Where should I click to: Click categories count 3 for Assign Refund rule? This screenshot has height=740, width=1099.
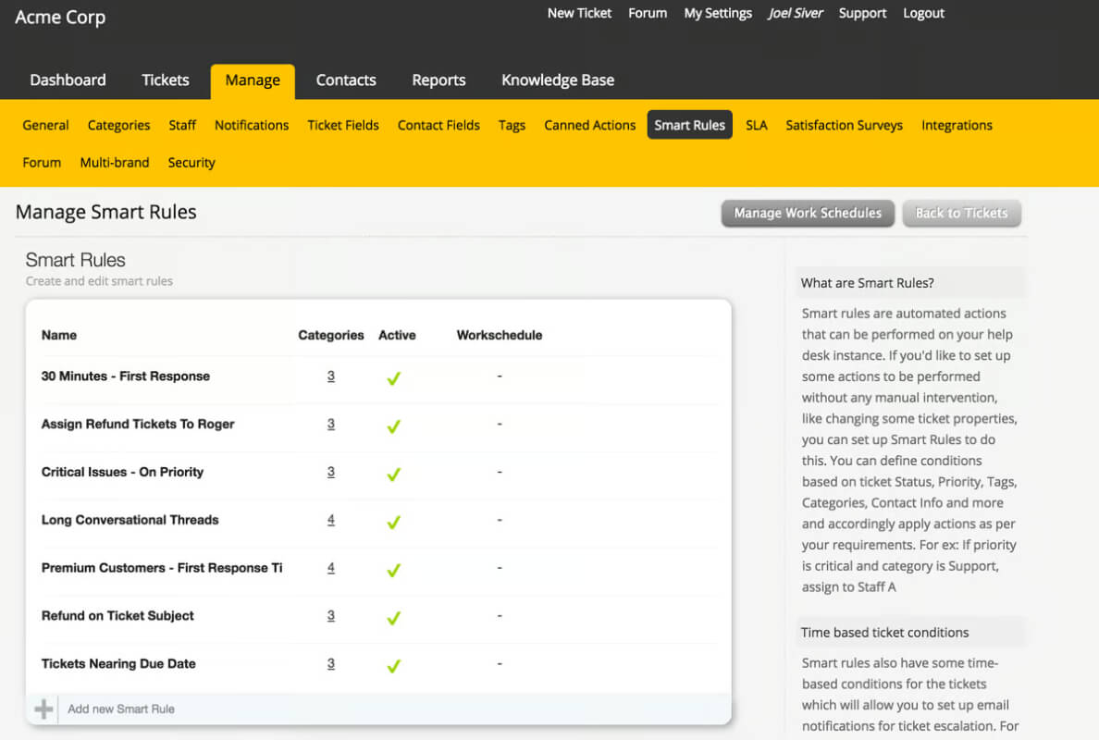coord(331,424)
